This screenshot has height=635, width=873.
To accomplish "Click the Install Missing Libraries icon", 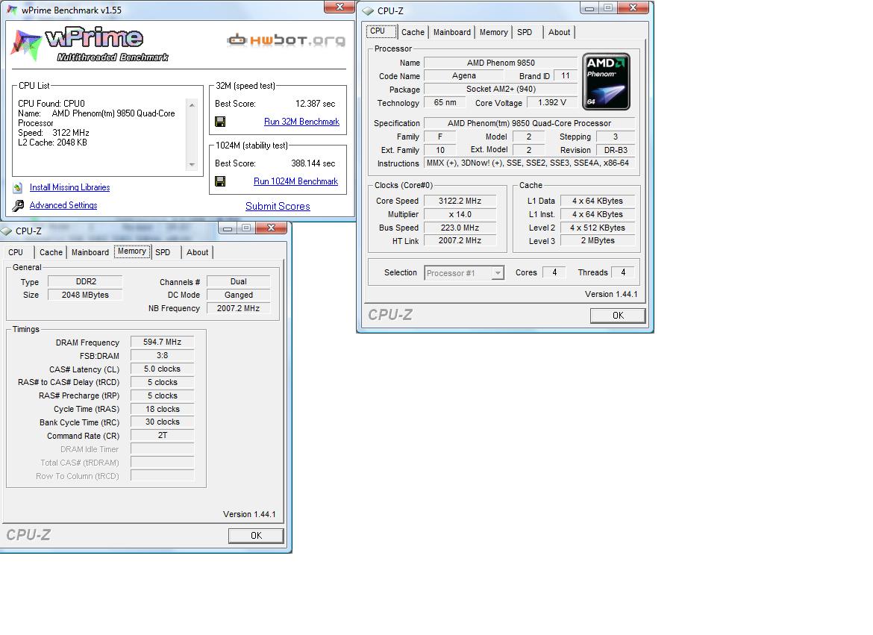I will click(x=18, y=187).
